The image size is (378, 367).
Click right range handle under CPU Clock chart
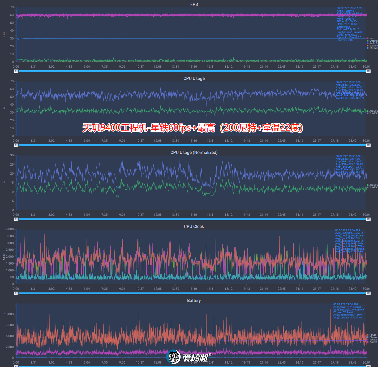tap(368, 293)
